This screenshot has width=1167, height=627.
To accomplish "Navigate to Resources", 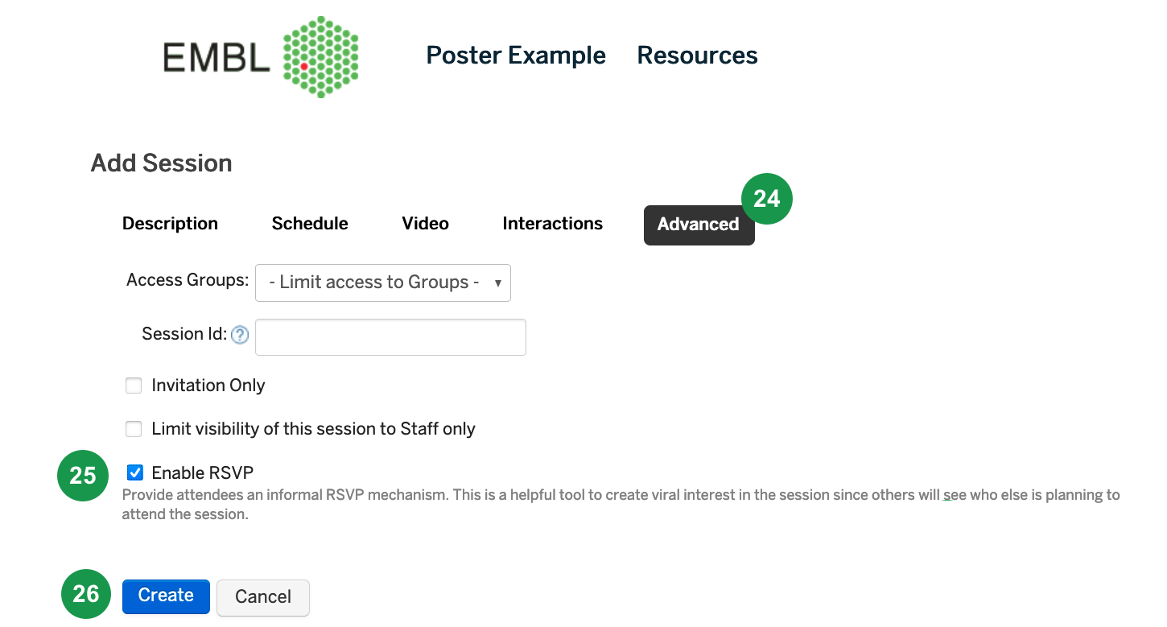I will (697, 56).
